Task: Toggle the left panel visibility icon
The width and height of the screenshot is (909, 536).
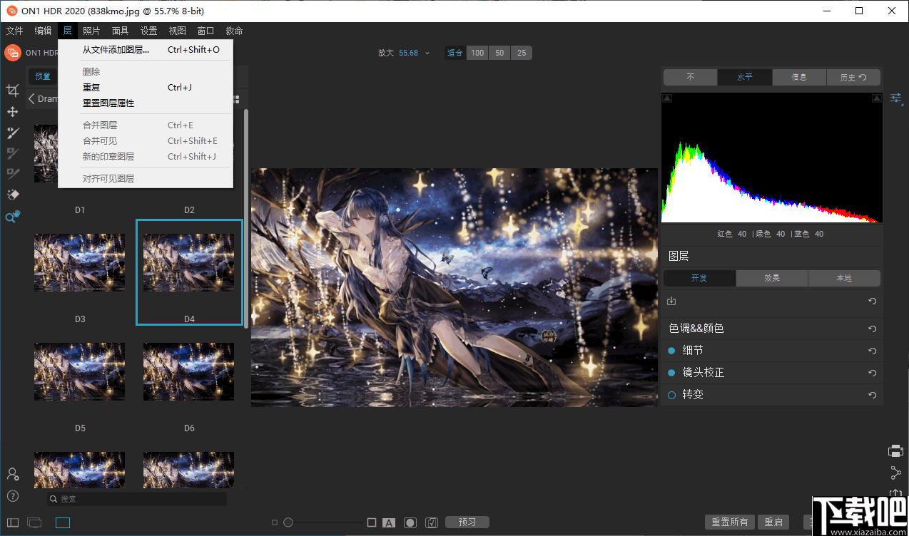Action: pos(13,522)
